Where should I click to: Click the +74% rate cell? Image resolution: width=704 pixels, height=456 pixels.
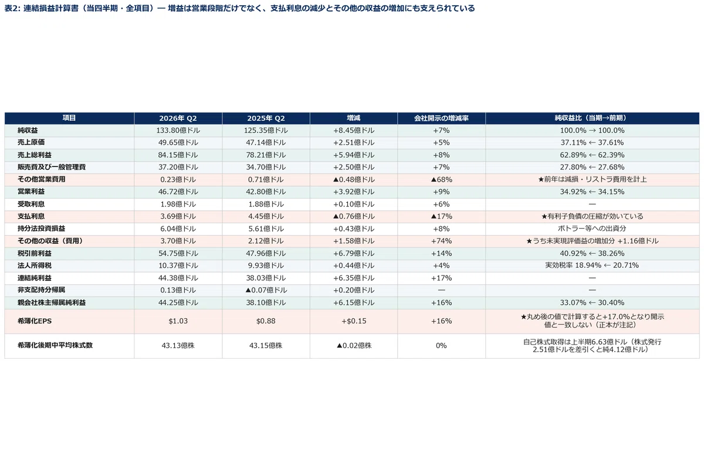tap(441, 241)
